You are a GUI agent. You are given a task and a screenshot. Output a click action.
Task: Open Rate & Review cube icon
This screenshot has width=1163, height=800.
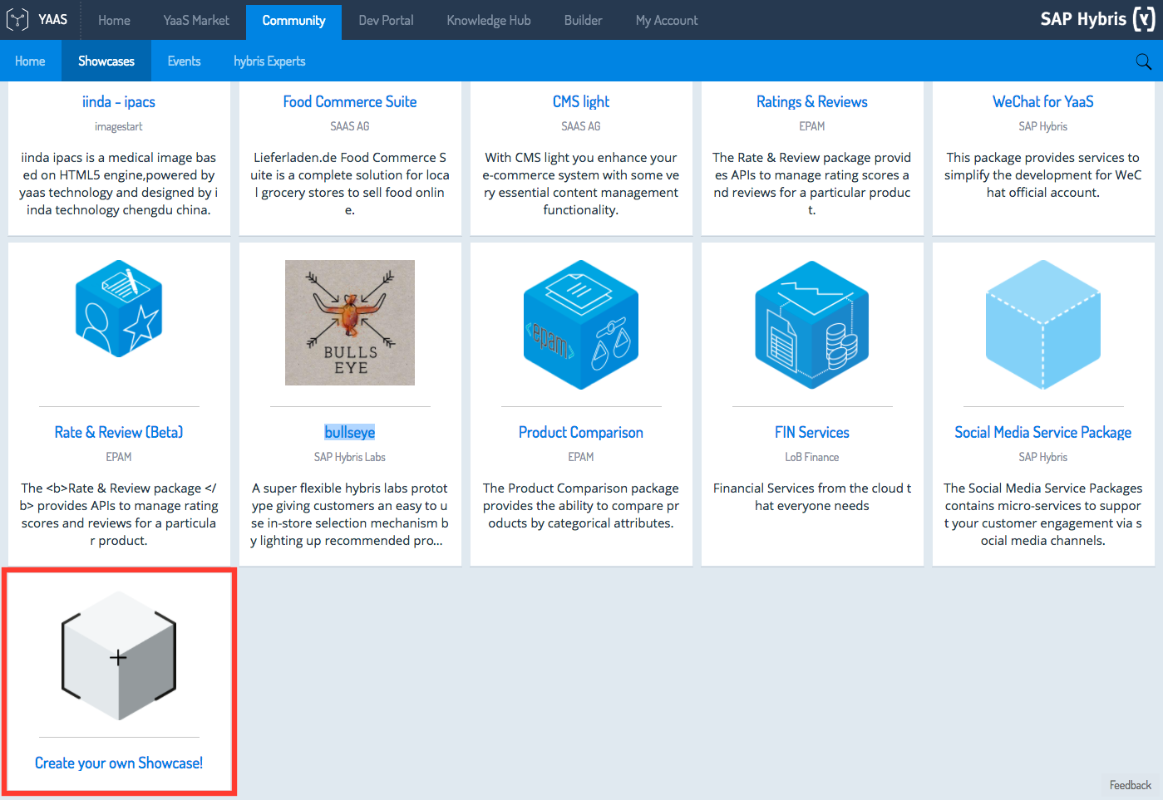tap(119, 309)
